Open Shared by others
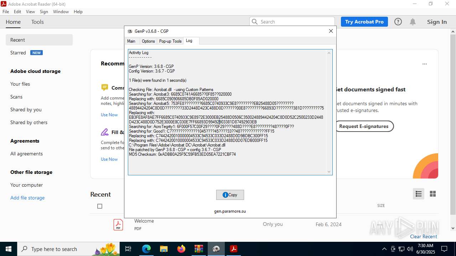The width and height of the screenshot is (456, 256). 29,122
